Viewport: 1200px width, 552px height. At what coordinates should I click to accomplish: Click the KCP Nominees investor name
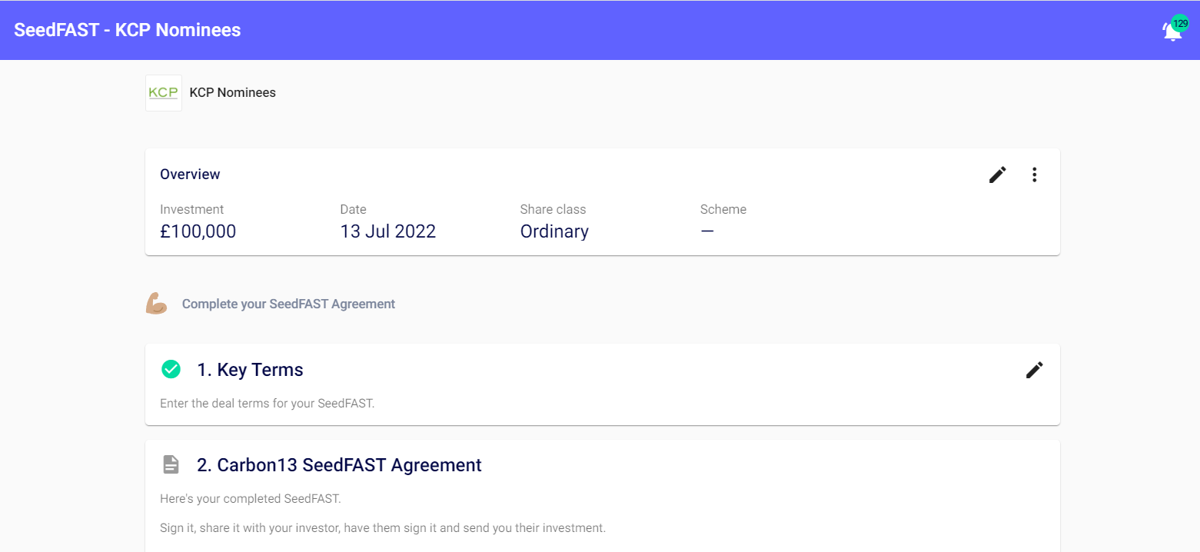[x=232, y=93]
